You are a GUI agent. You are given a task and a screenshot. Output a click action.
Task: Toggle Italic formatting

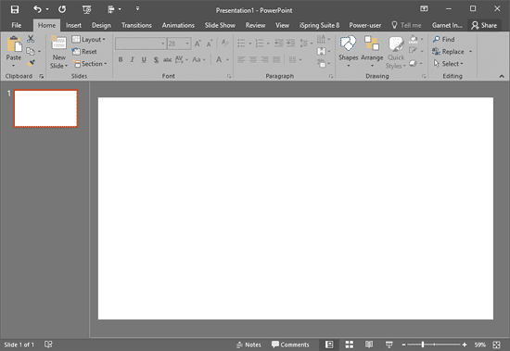[132, 60]
